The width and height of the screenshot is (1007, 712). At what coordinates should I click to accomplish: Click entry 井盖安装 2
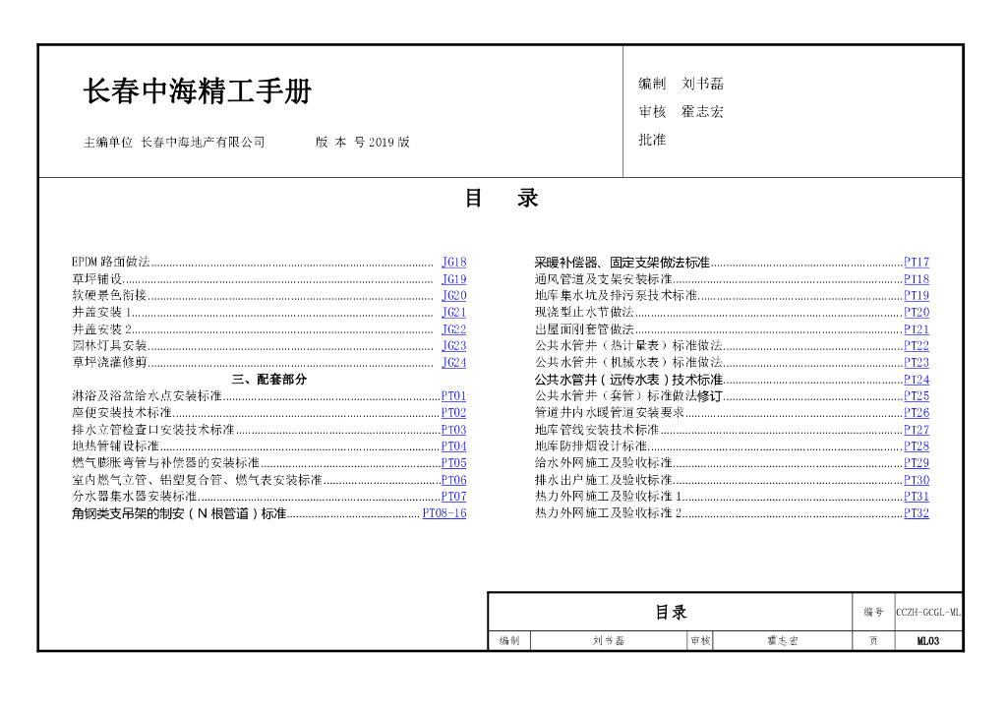(x=101, y=329)
